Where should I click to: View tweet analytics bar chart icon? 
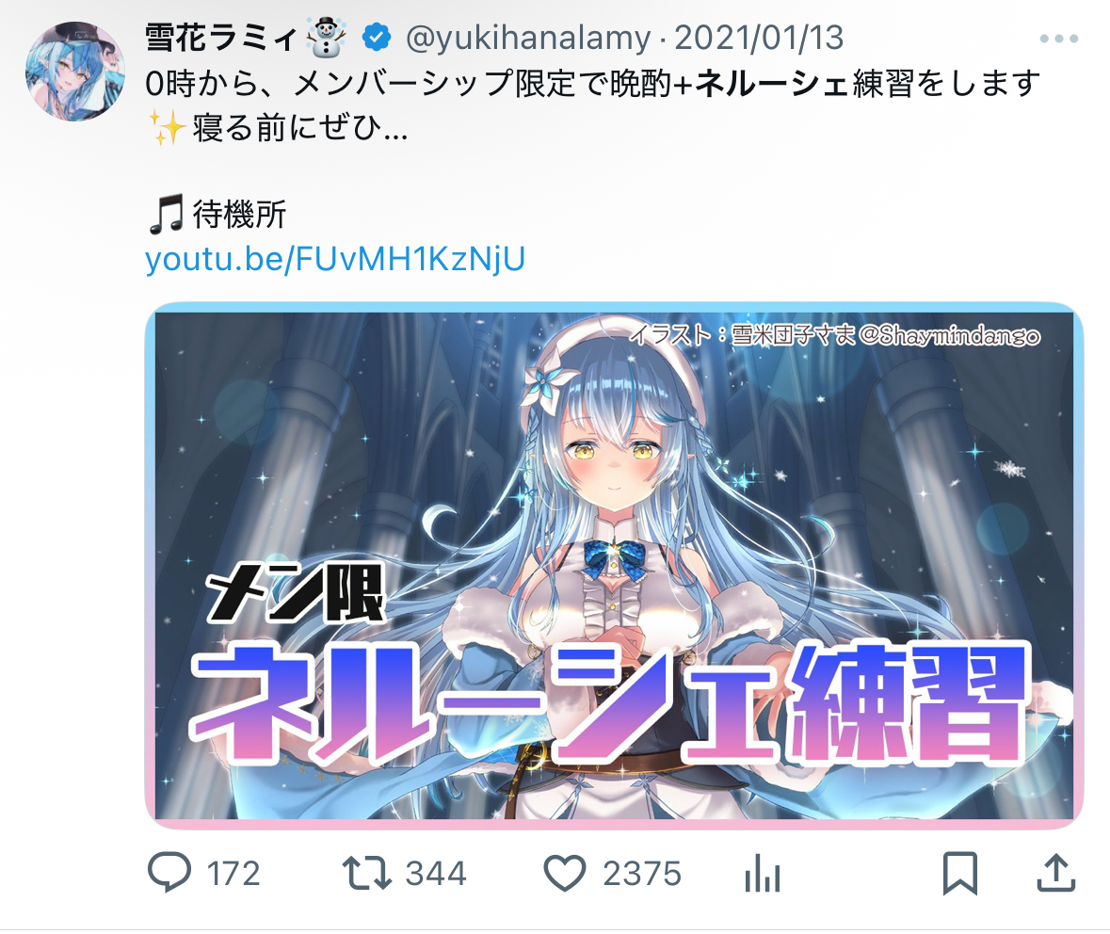[x=763, y=873]
